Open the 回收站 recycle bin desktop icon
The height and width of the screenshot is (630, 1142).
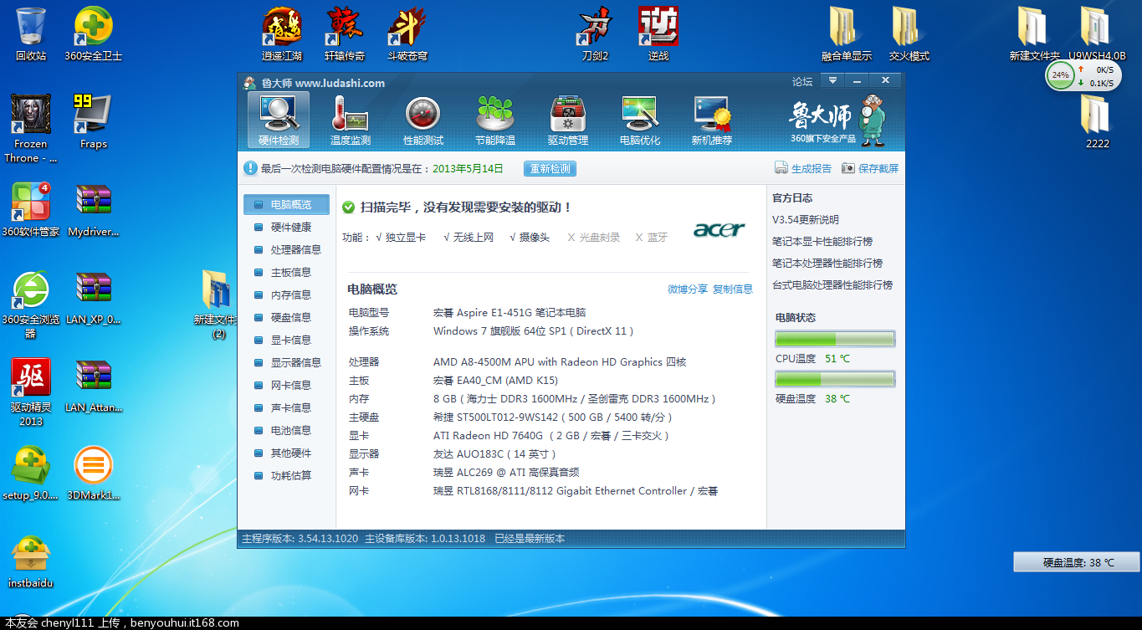pos(31,33)
